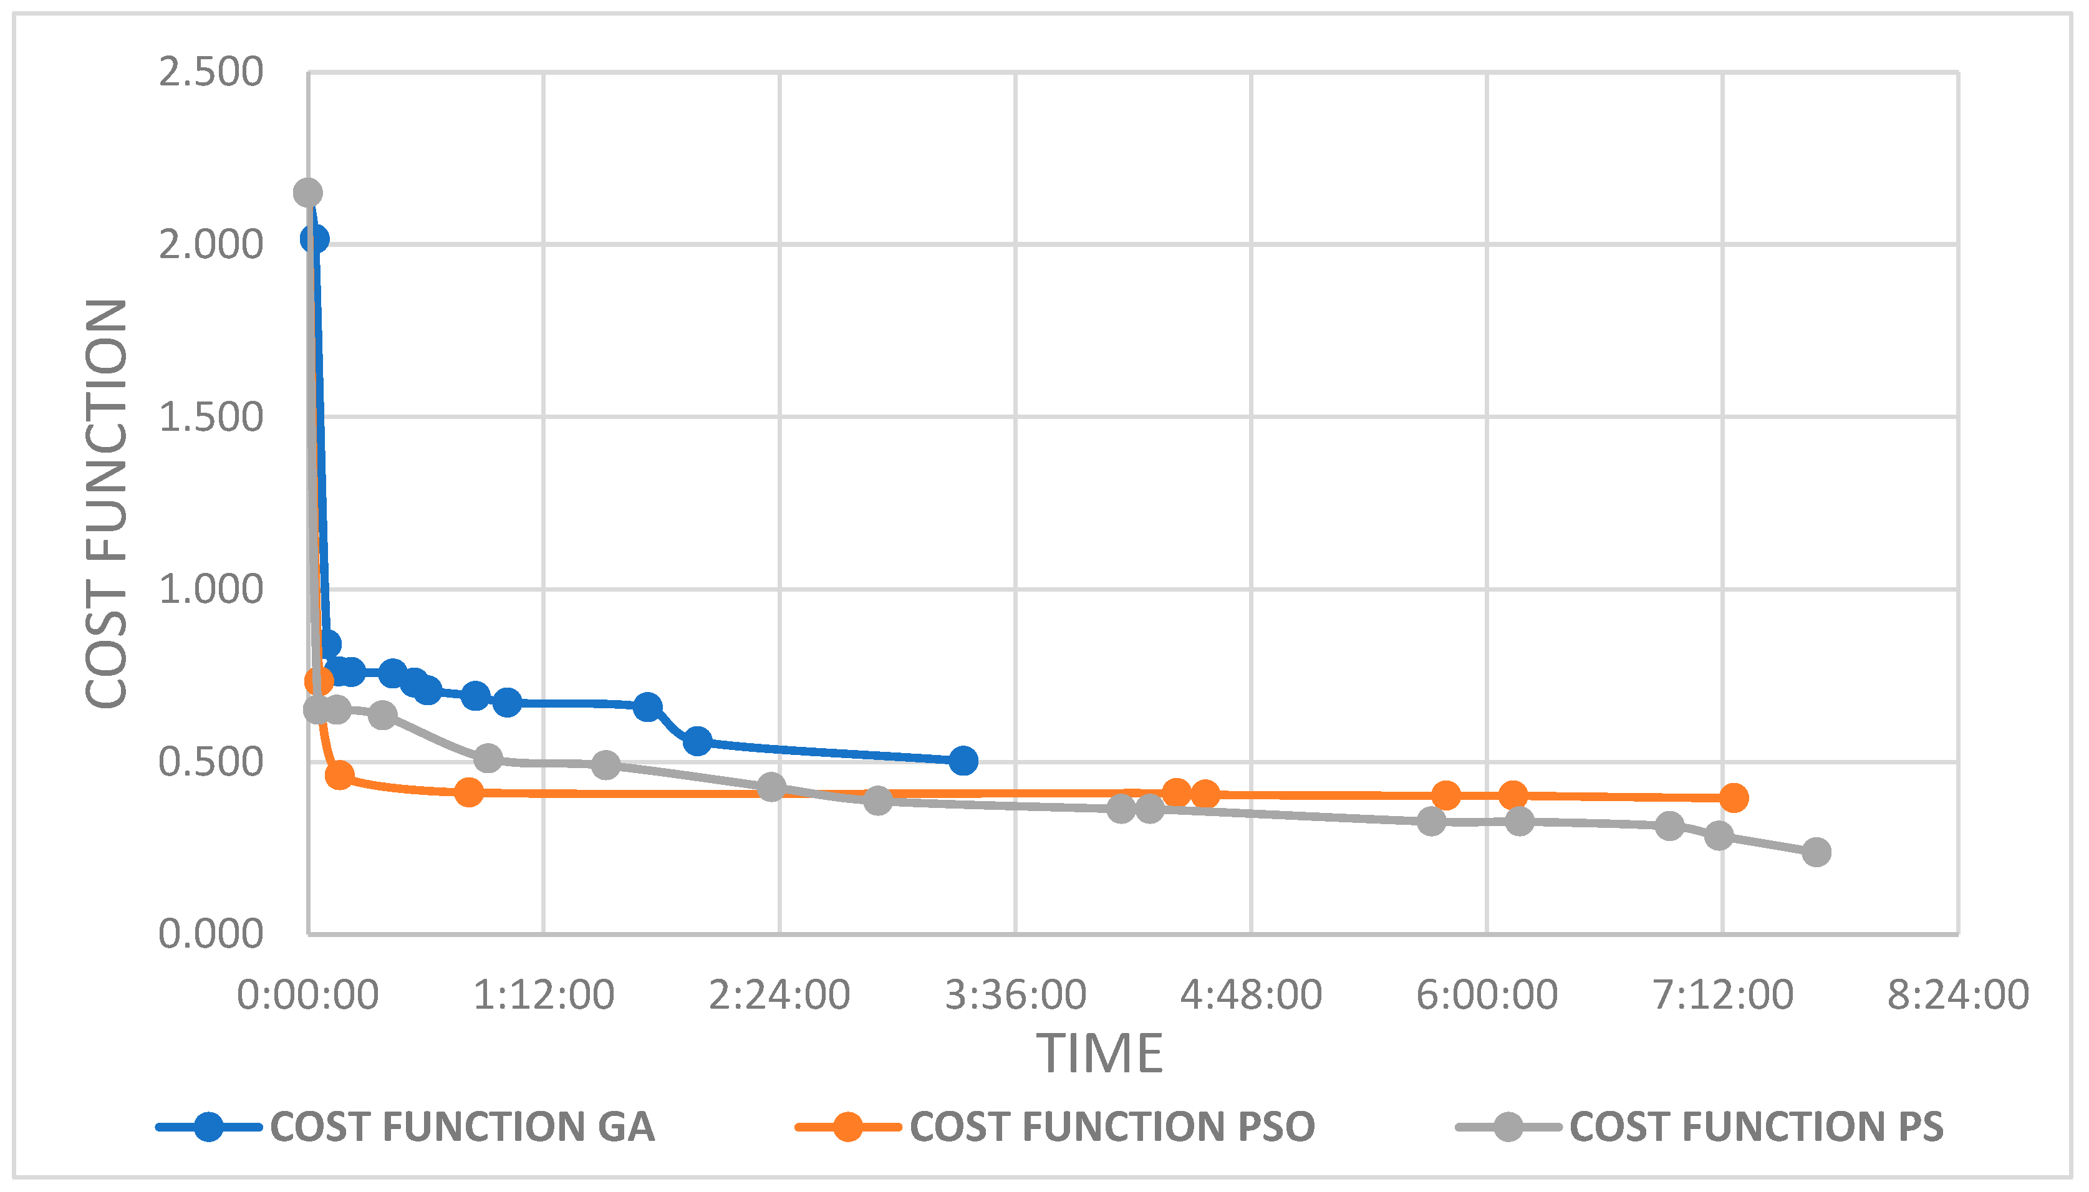2089x1192 pixels.
Task: Select the final gray PS data point
Action: [1816, 852]
